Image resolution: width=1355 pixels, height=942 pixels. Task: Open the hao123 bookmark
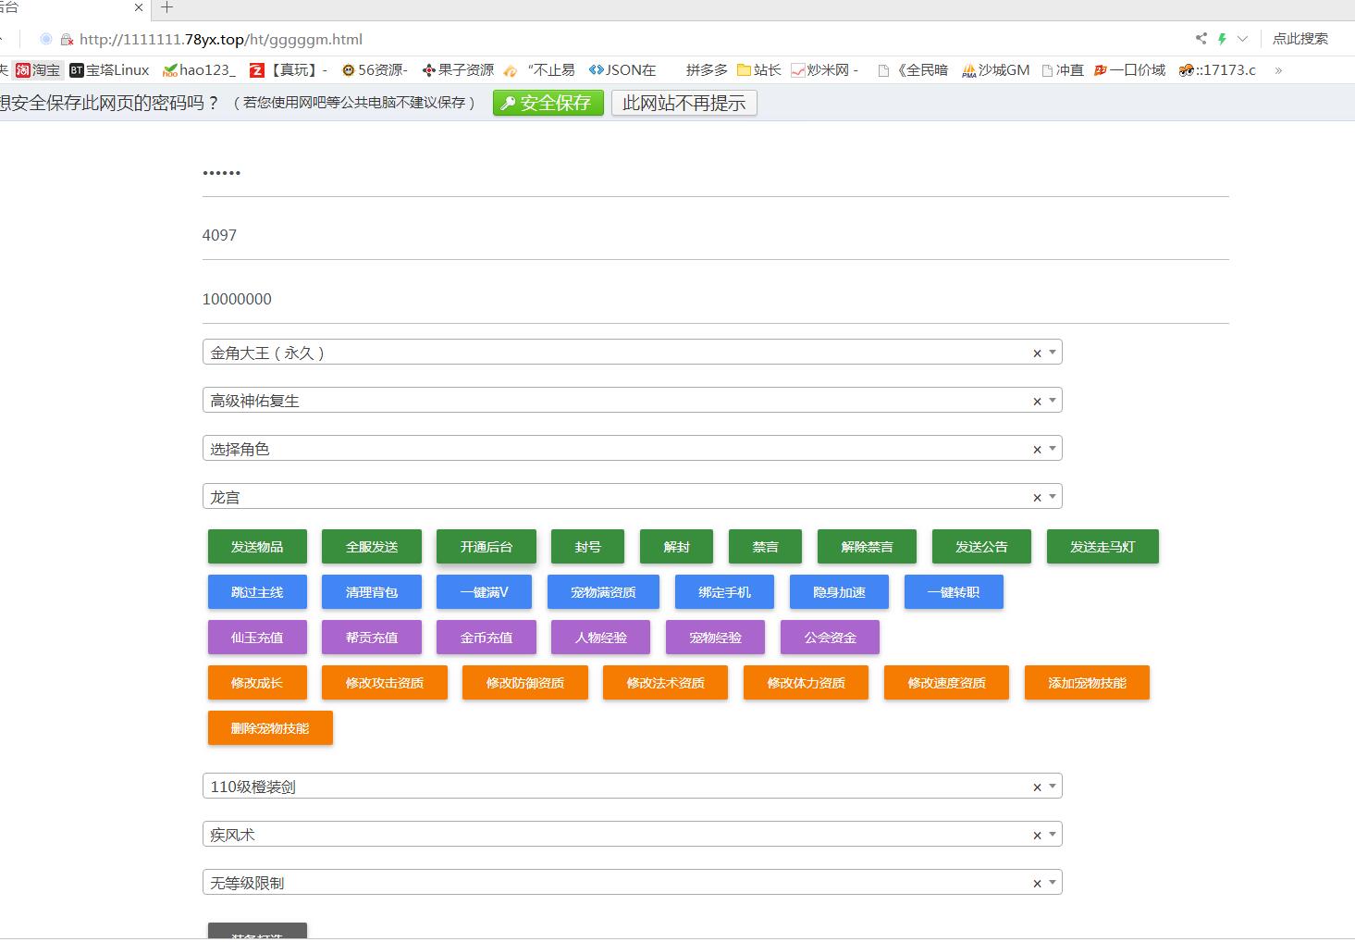[199, 70]
